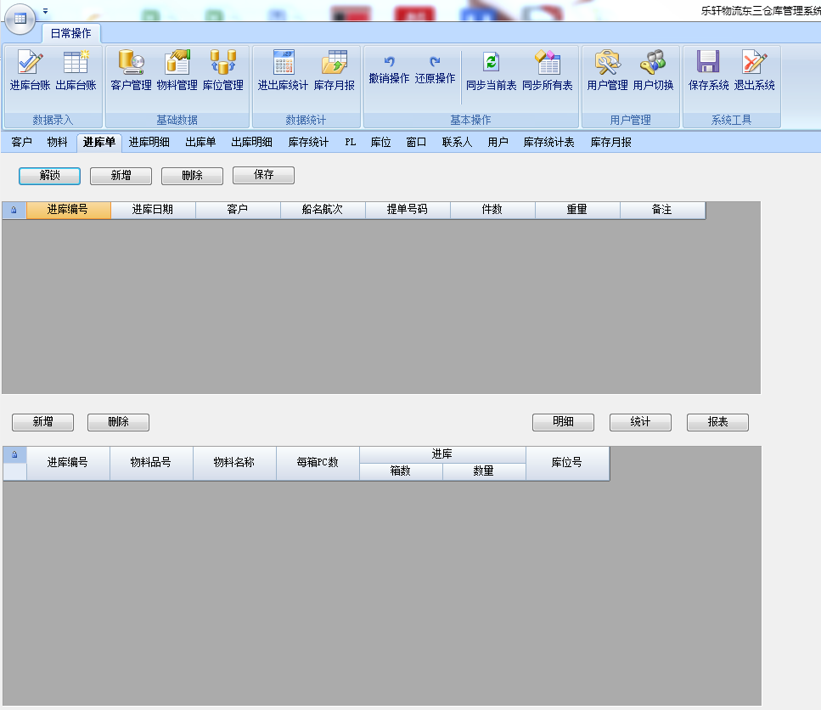Select the 日常操作 ribbon tab
Screen dimensions: 821x710
tap(70, 33)
